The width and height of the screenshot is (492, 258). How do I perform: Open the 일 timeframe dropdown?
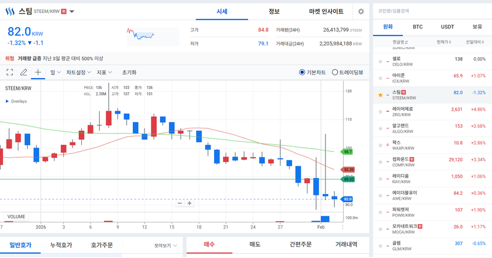(54, 72)
